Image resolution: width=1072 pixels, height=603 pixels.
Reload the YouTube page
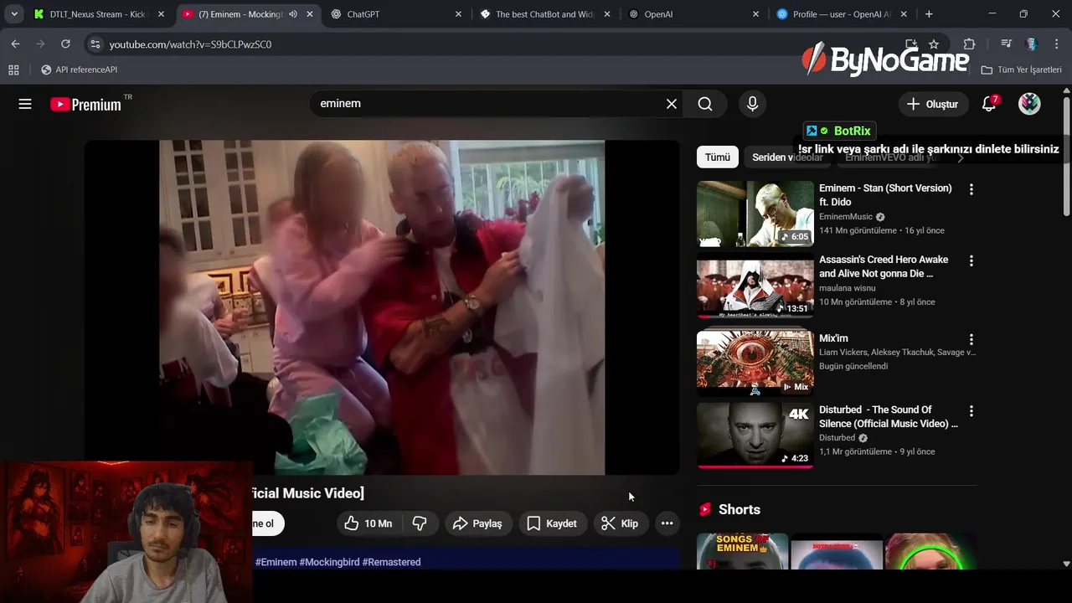[x=65, y=44]
